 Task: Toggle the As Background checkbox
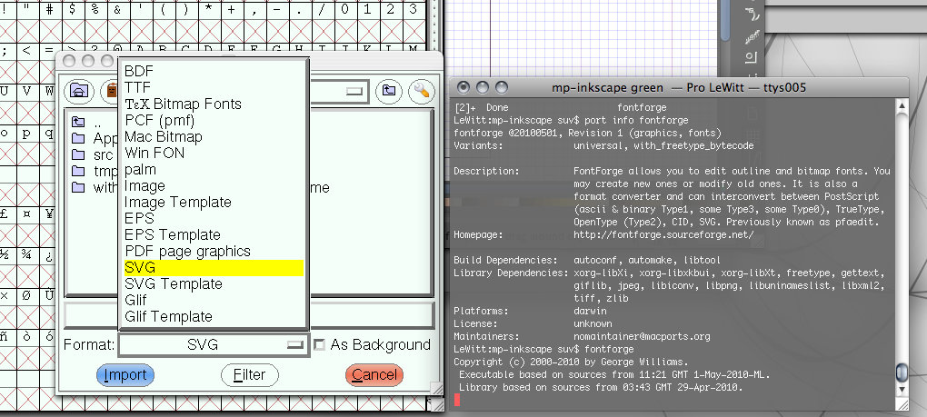[319, 345]
